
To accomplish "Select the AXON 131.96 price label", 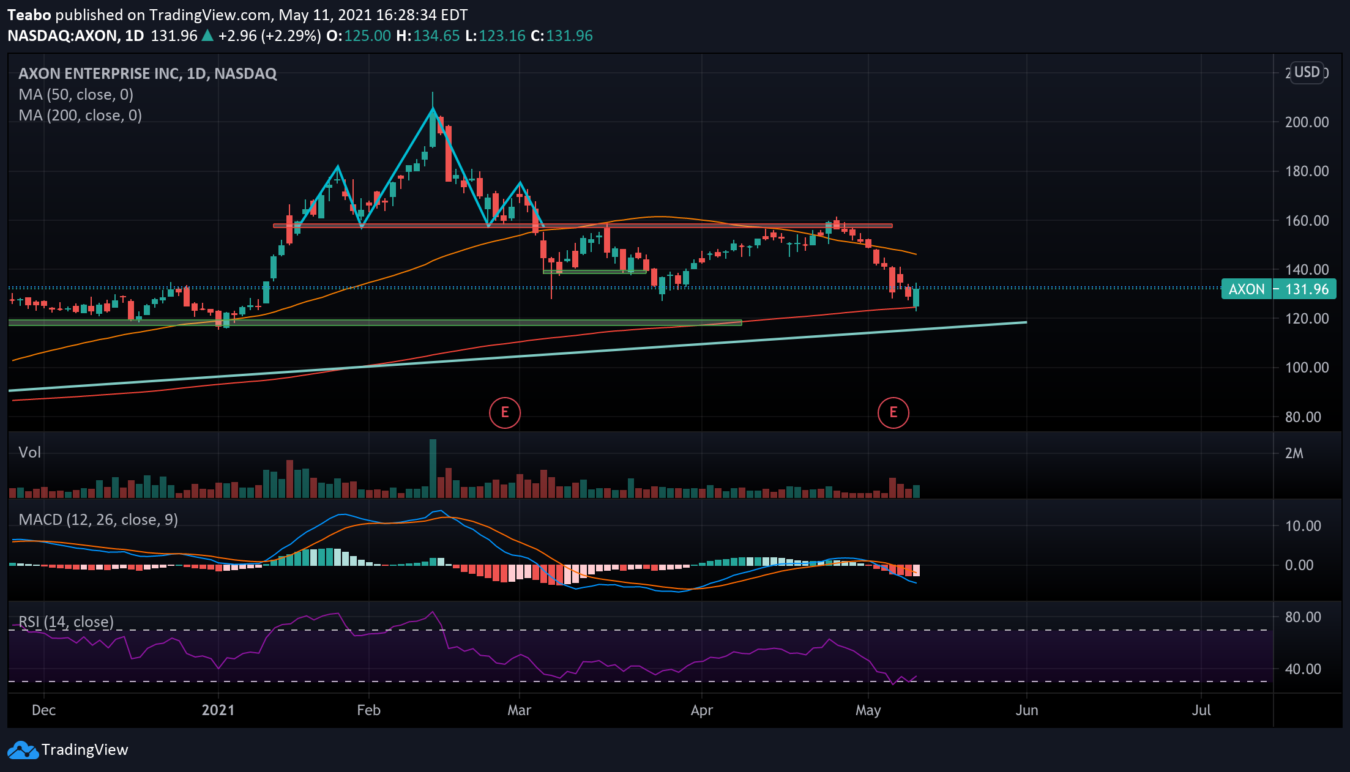I will click(1278, 289).
